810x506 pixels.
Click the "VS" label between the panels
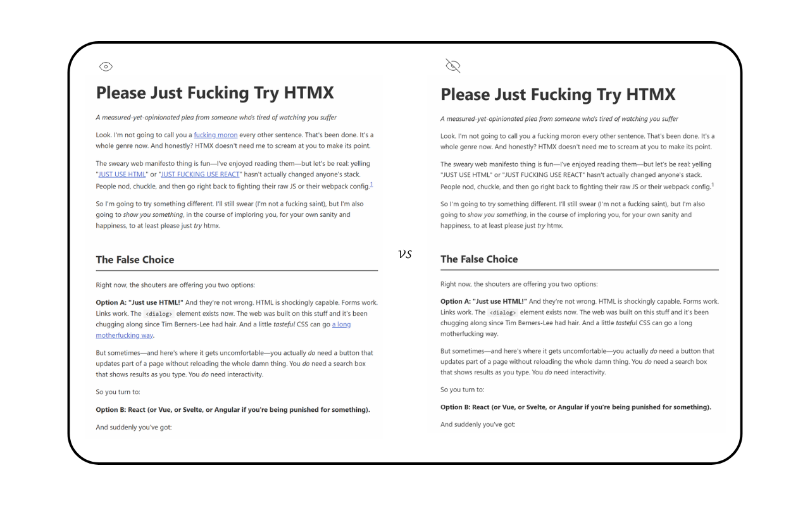pos(405,254)
